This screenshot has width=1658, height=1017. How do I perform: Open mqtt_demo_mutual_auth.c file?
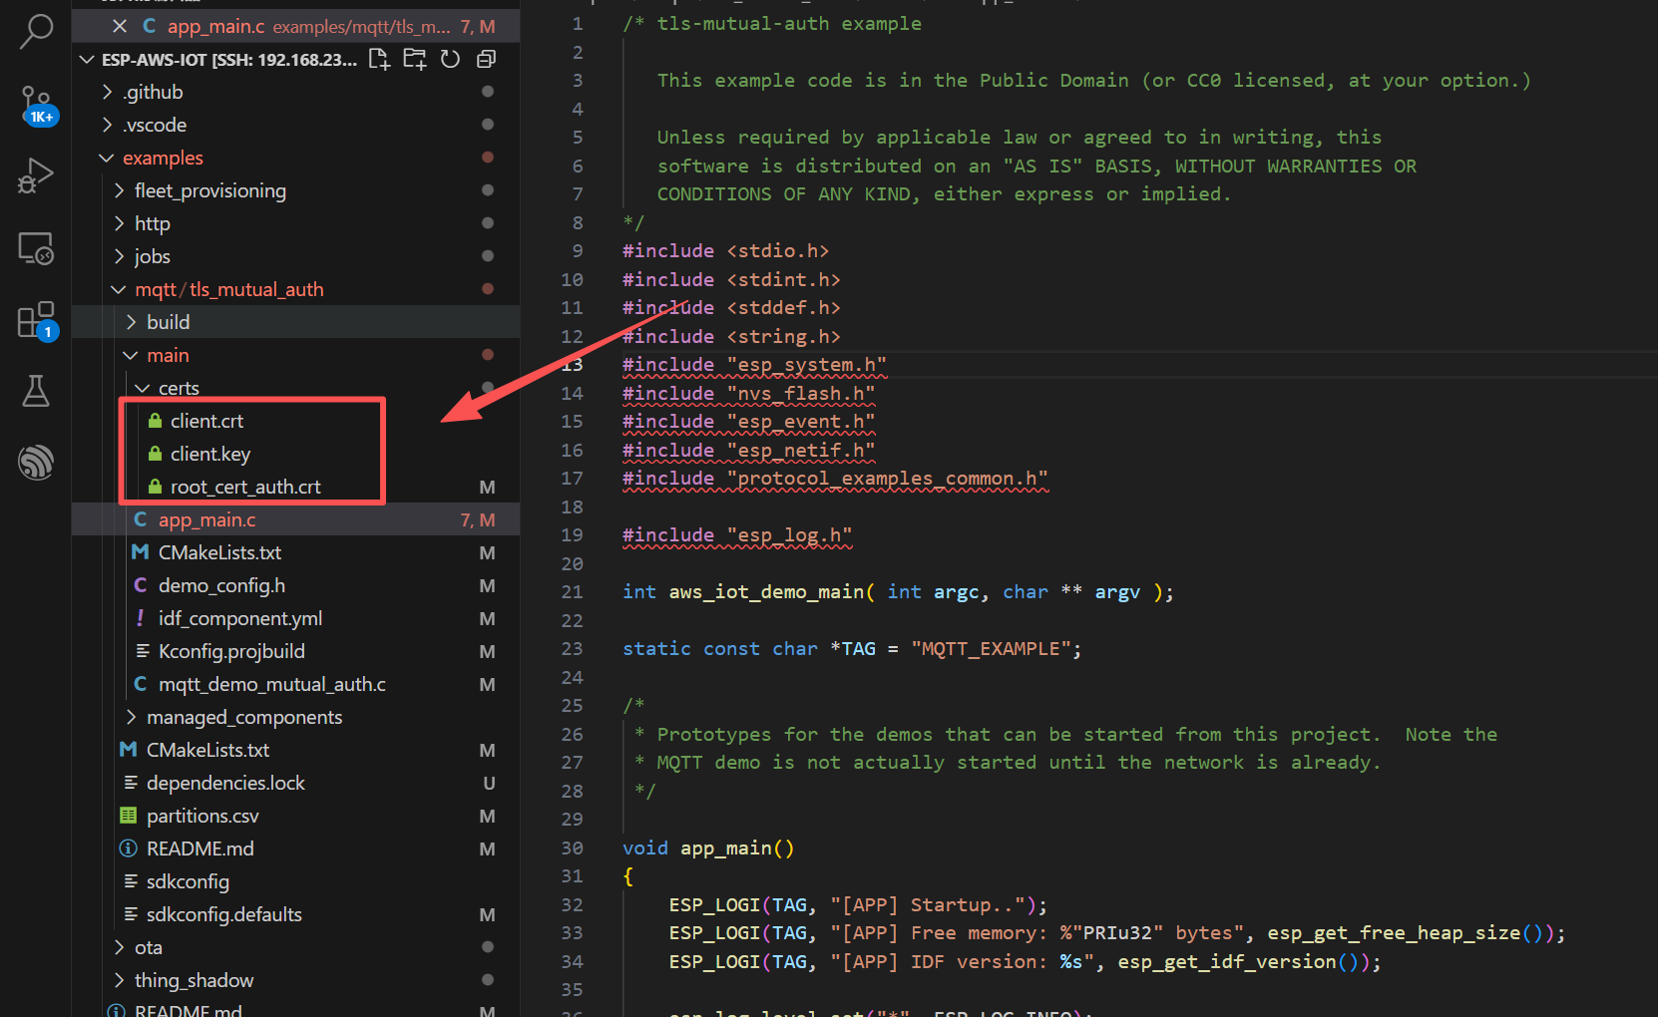(x=295, y=684)
